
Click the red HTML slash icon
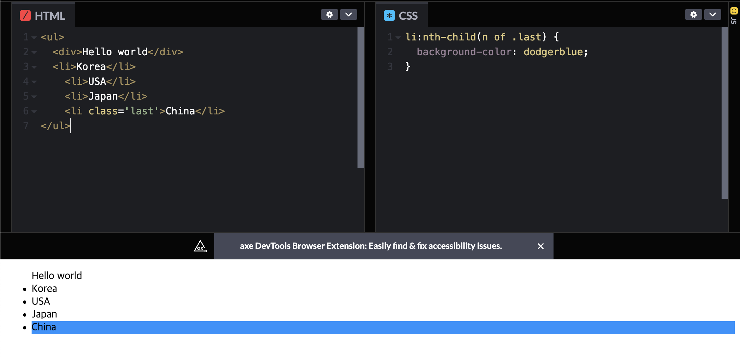(25, 15)
